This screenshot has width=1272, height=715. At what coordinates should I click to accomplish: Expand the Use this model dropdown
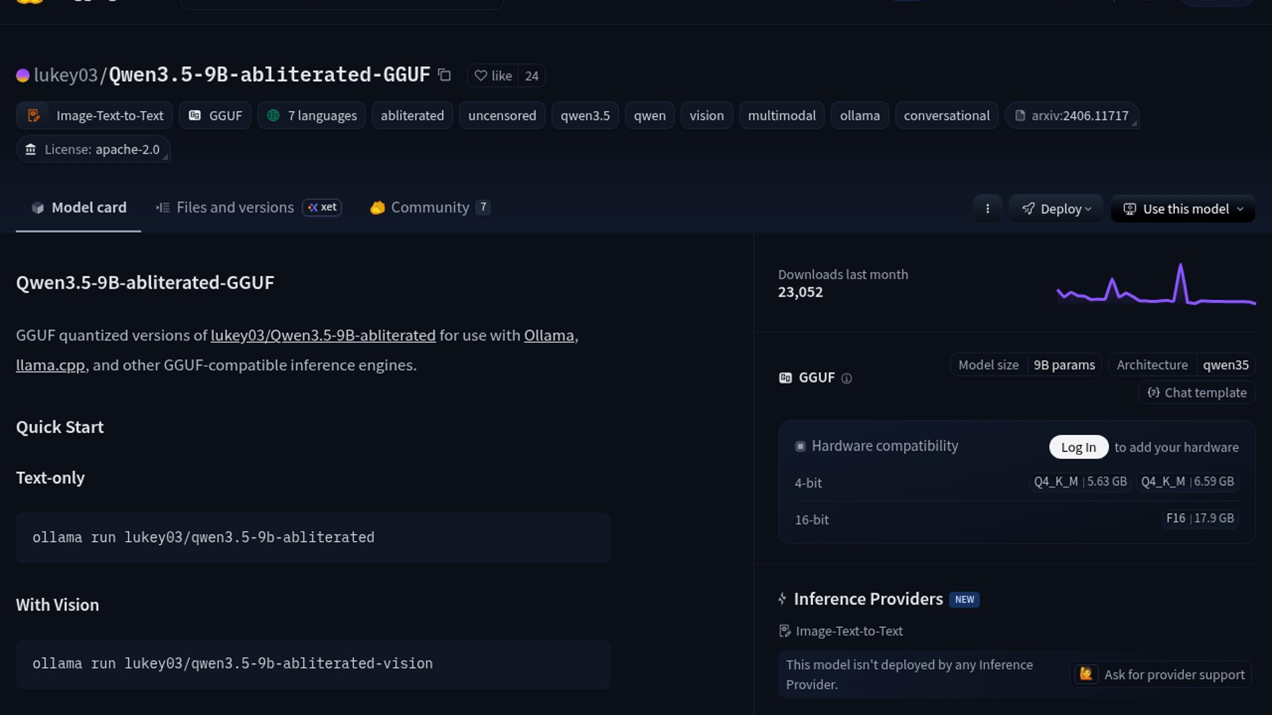tap(1183, 209)
